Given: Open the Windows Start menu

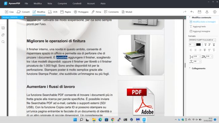Looking at the screenshot, I should coord(75,120).
